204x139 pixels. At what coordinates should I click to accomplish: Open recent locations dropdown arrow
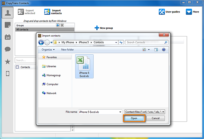pyautogui.click(x=51, y=42)
